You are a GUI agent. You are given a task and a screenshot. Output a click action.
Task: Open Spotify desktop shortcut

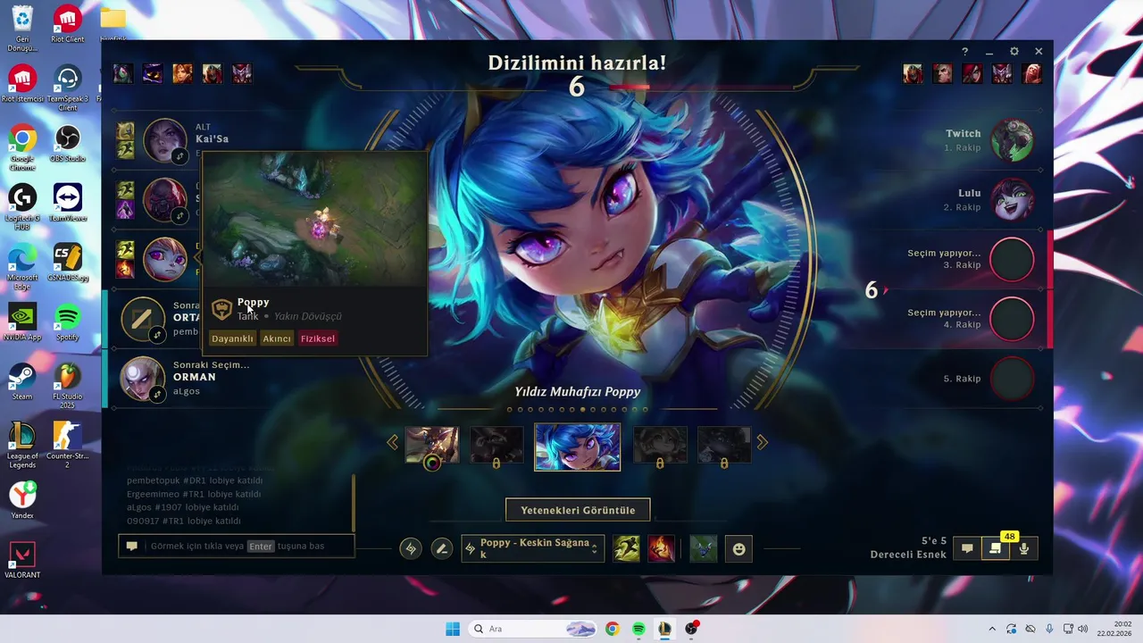[68, 321]
